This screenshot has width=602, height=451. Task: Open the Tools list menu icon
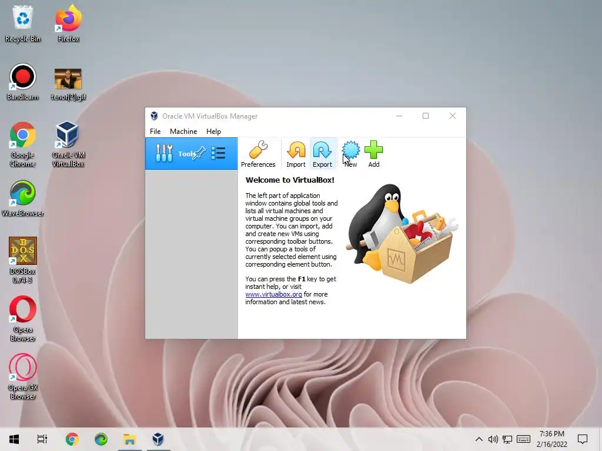218,153
